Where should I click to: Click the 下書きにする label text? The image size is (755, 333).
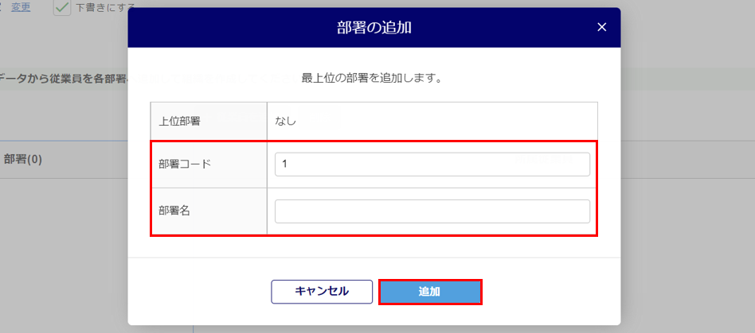[102, 8]
